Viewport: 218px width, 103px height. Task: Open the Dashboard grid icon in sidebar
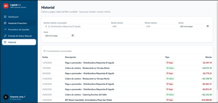5,17
